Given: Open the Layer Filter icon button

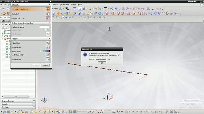Looking at the screenshot, I should pyautogui.click(x=47, y=47).
